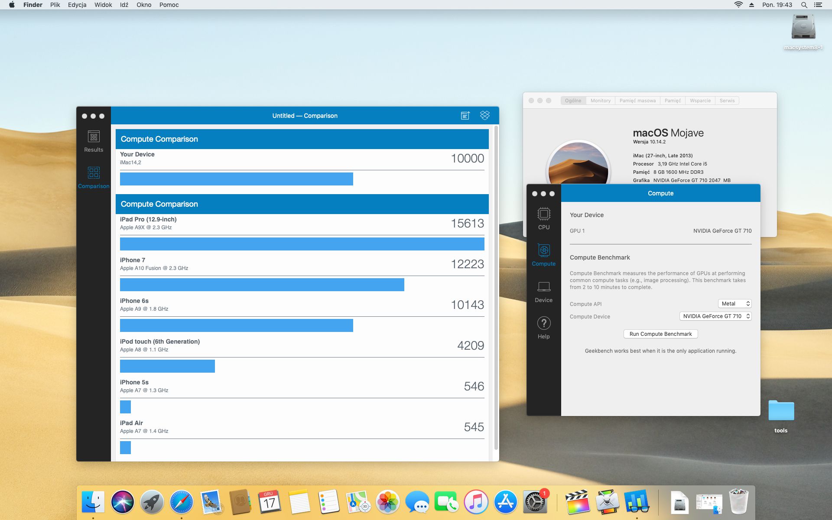
Task: Expand the Compute Device NVIDIA dropdown
Action: pyautogui.click(x=715, y=316)
